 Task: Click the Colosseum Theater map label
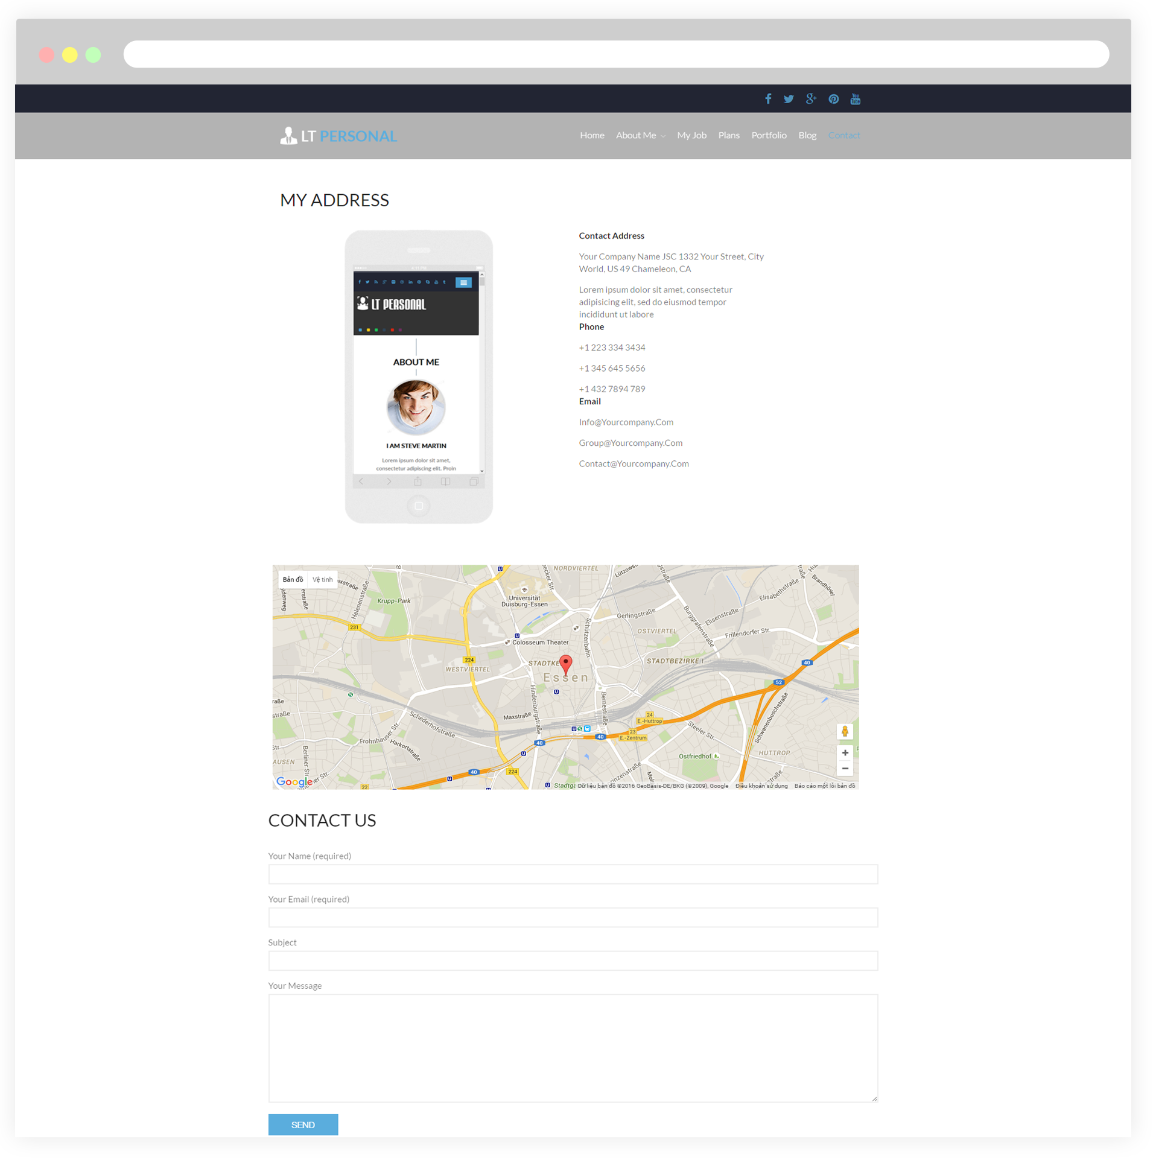[x=540, y=642]
